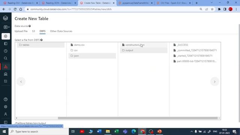The height and width of the screenshot is (135, 240).
Task: Open a new browser tab with plus
Action: point(196,3)
